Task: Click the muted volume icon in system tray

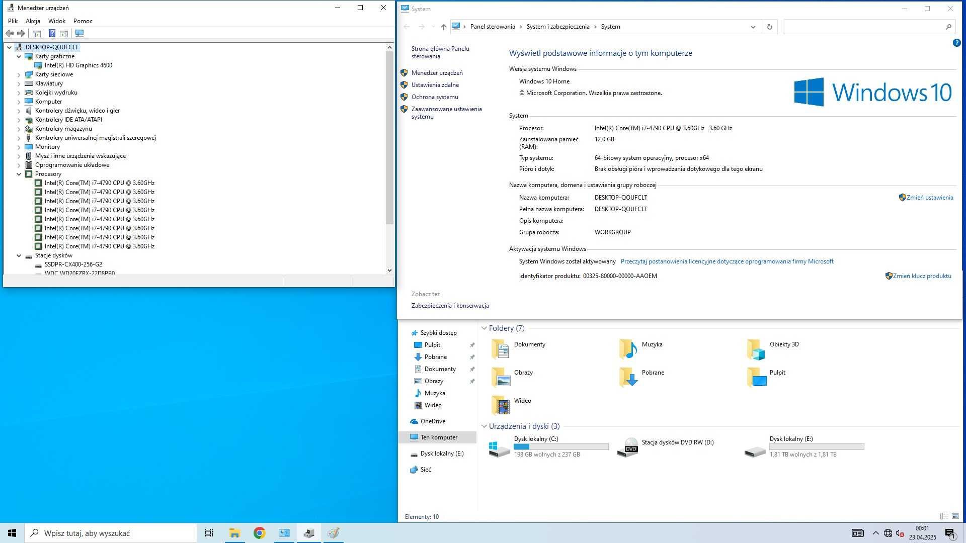Action: pyautogui.click(x=900, y=533)
